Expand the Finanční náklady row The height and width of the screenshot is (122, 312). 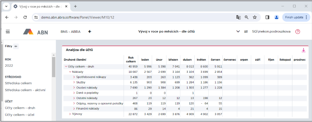pos(74,109)
